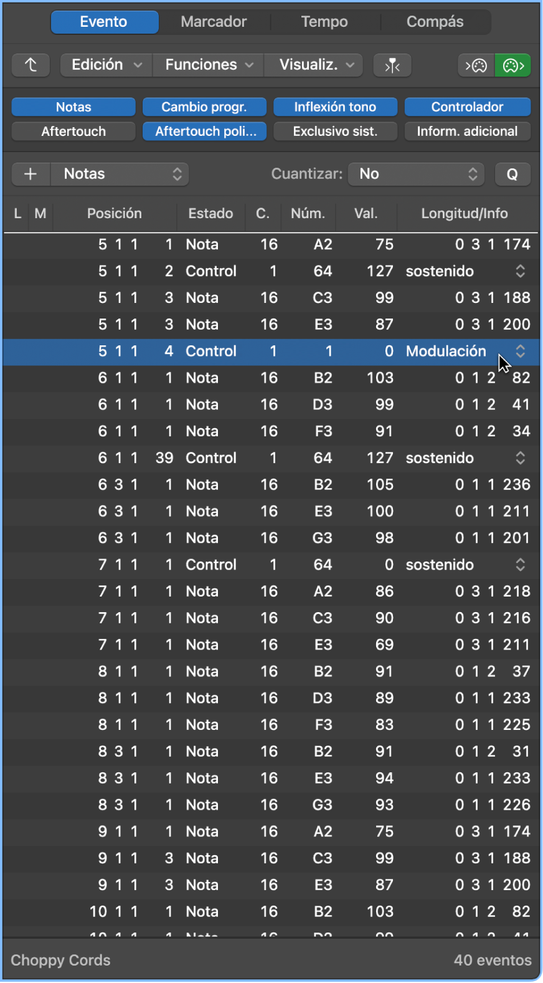This screenshot has height=983, width=543.
Task: Switch to the Marcador tab
Action: (214, 22)
